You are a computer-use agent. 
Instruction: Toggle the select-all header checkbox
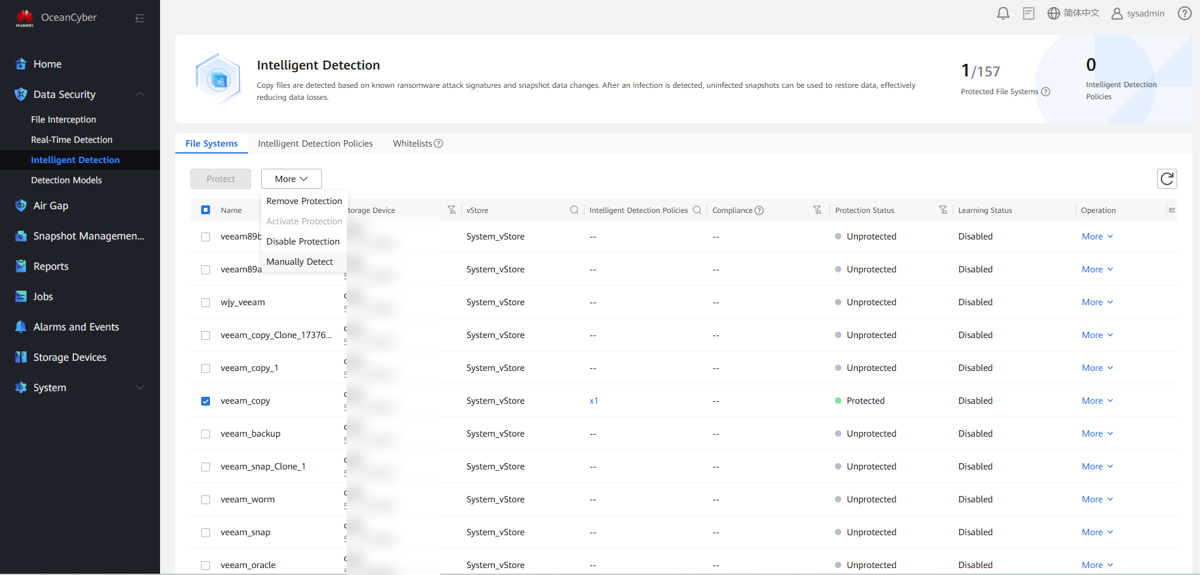tap(206, 210)
